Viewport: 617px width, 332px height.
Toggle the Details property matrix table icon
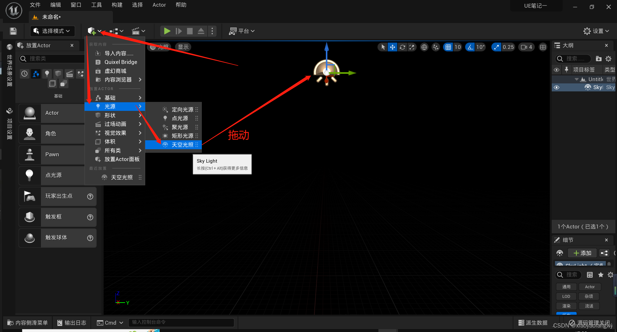pyautogui.click(x=589, y=275)
